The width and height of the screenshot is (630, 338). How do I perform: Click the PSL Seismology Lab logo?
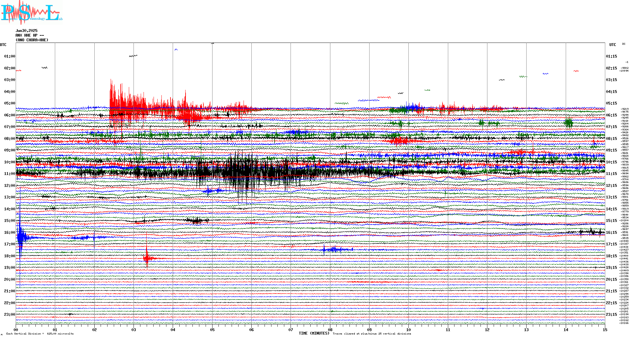31,13
